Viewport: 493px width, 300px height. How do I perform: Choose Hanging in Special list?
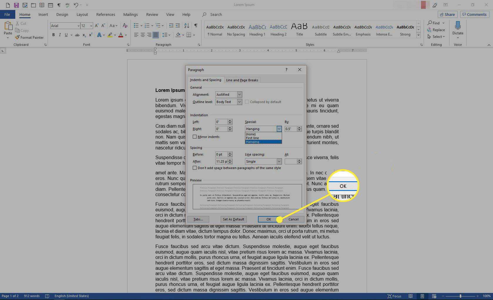(263, 142)
